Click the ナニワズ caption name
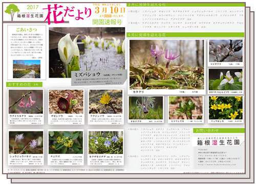 55,156
